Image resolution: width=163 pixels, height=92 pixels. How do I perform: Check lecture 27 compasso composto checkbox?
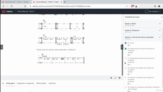coord(126,58)
